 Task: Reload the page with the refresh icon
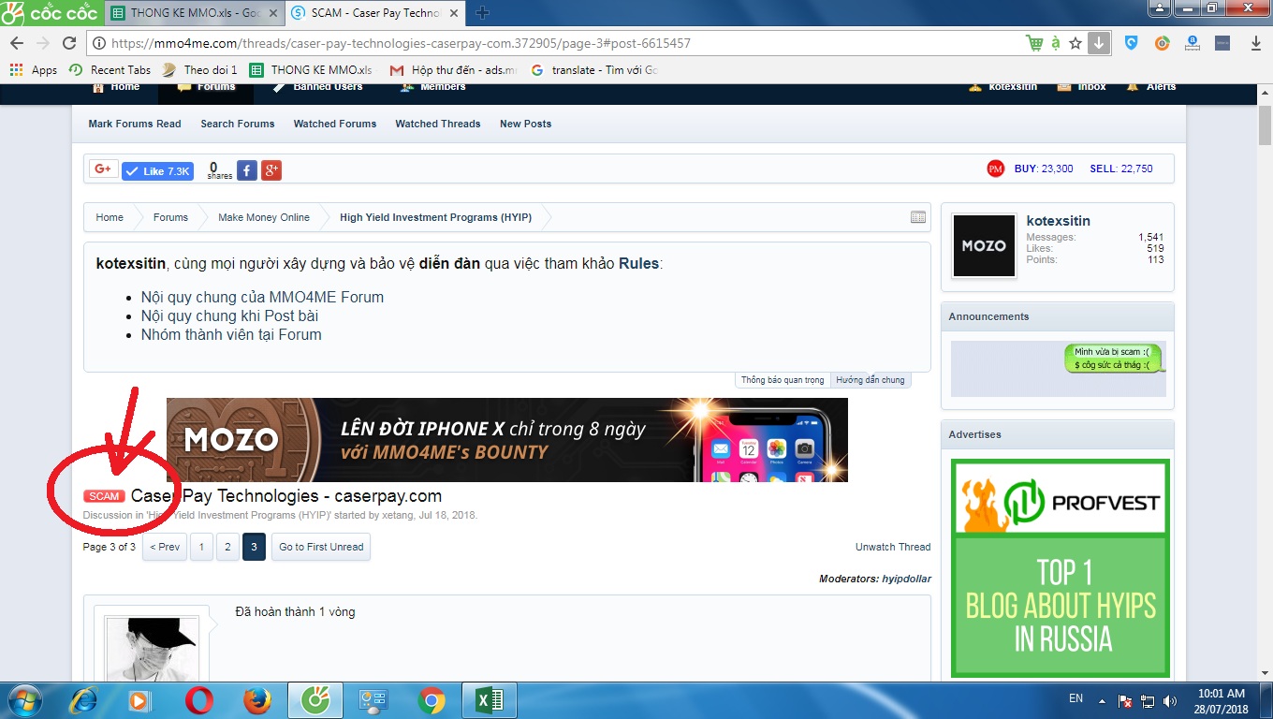69,43
